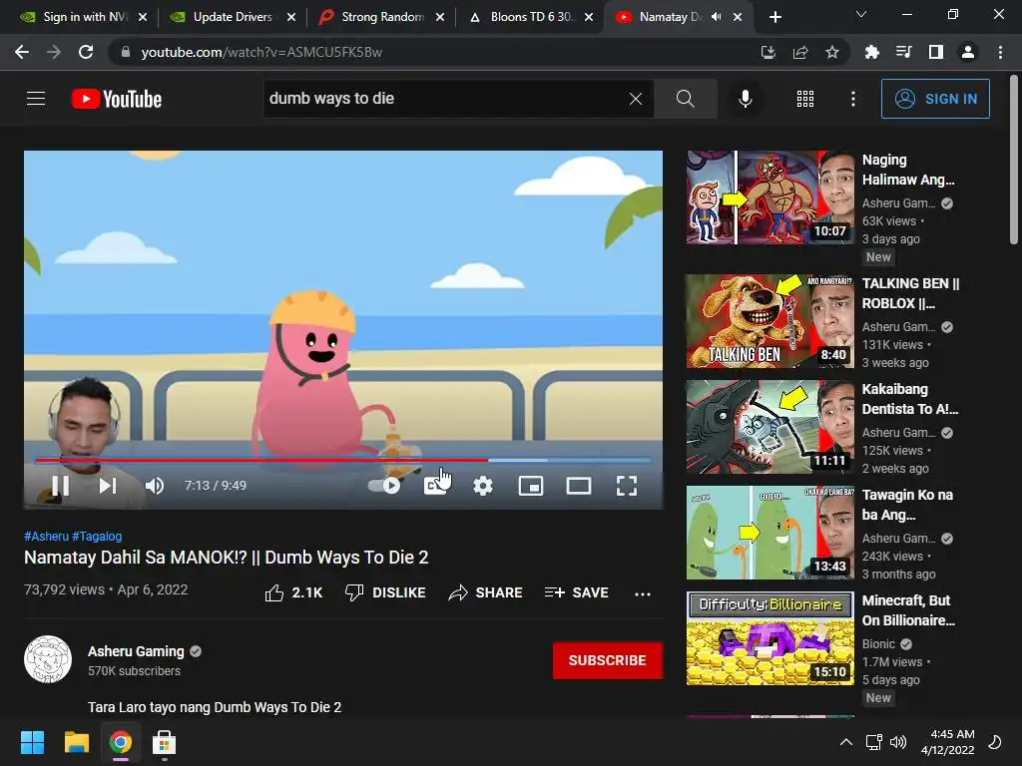Open the taskbar volume icon
1022x766 pixels.
tap(898, 742)
